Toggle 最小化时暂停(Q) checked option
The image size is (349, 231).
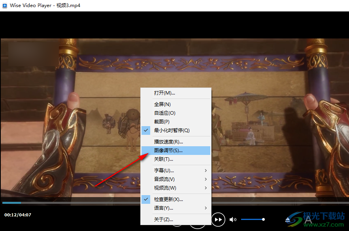pyautogui.click(x=176, y=130)
